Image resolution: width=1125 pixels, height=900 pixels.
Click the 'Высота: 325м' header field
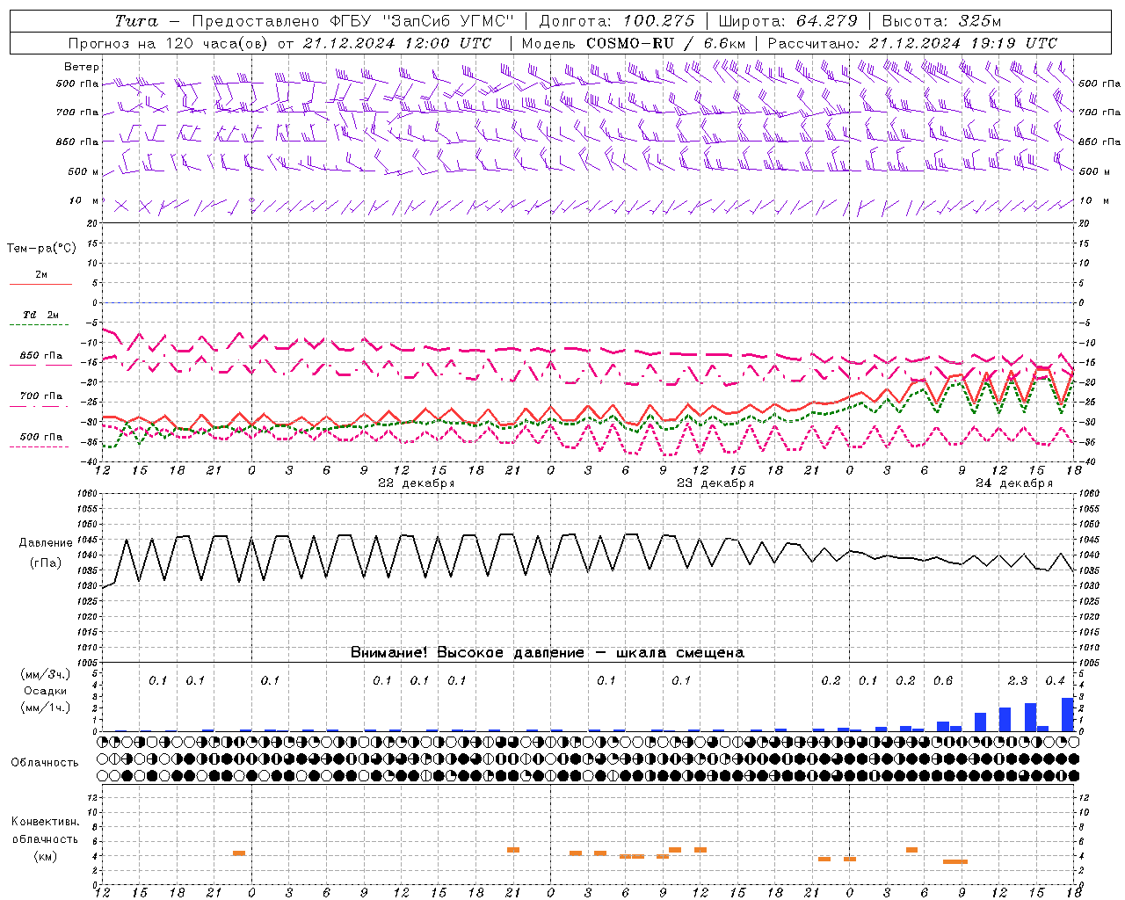(x=941, y=21)
